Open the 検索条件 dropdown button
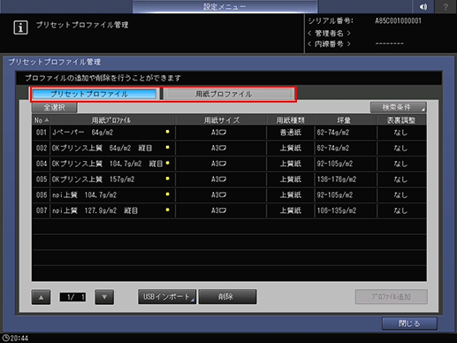This screenshot has height=343, width=457. [x=398, y=107]
